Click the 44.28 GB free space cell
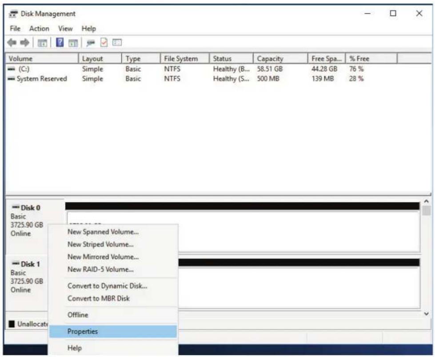This screenshot has height=357, width=435. point(324,69)
